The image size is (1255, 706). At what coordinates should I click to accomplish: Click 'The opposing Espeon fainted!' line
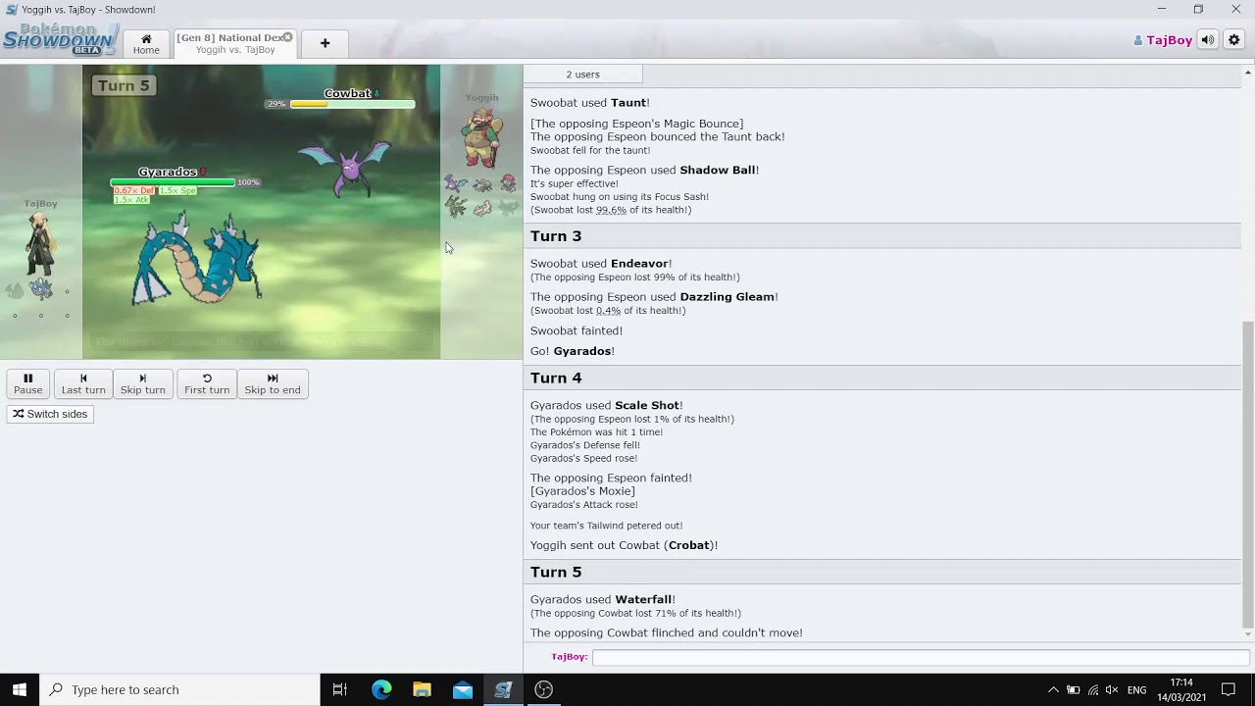(611, 478)
